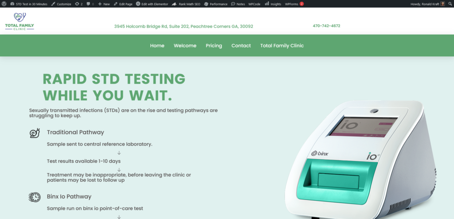This screenshot has width=454, height=219.
Task: Click the binx io device image
Action: [360, 160]
